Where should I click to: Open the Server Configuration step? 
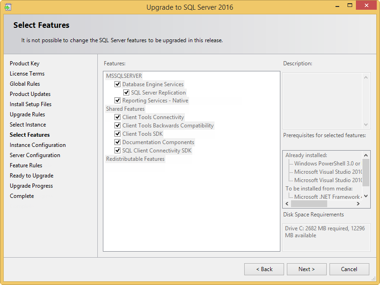point(35,155)
